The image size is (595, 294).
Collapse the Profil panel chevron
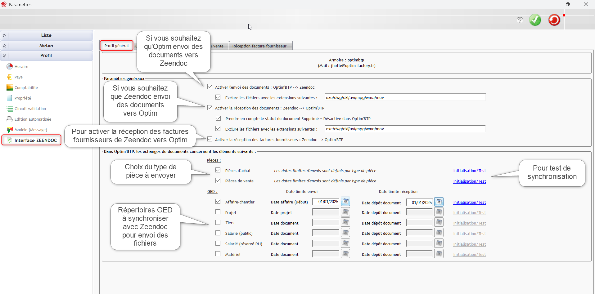point(4,56)
